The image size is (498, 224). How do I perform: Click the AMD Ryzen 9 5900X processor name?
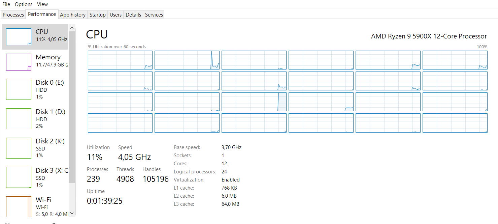coord(429,36)
